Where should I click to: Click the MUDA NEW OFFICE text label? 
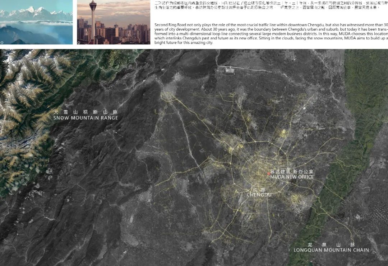click(292, 177)
